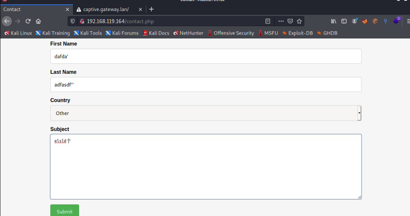Click the Subject textarea resize handle
The width and height of the screenshot is (410, 216).
359,197
